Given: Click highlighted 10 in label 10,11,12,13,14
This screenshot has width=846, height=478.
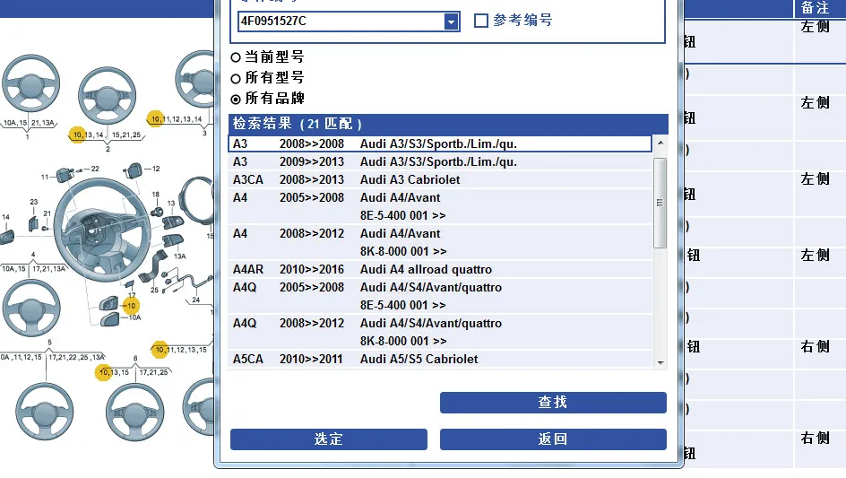Looking at the screenshot, I should (155, 118).
